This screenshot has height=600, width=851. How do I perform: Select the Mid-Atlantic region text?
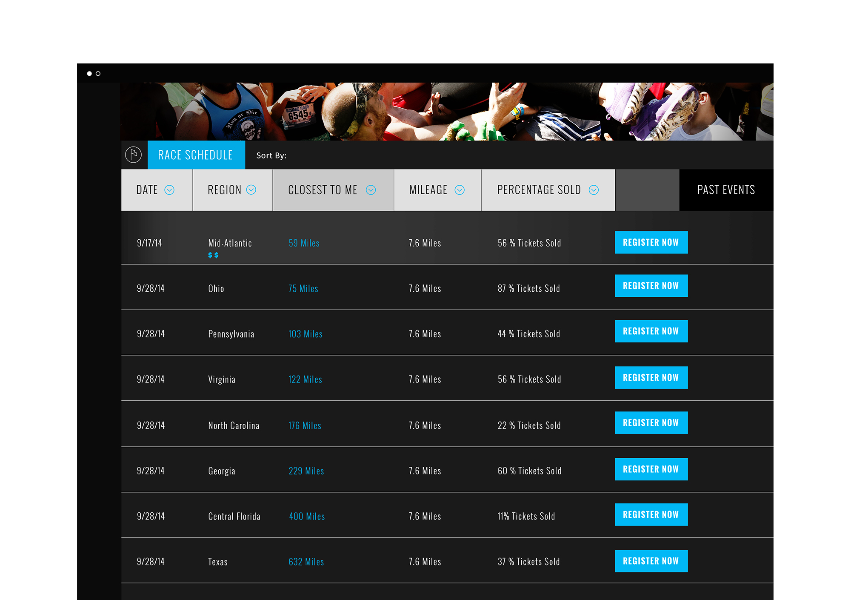230,243
